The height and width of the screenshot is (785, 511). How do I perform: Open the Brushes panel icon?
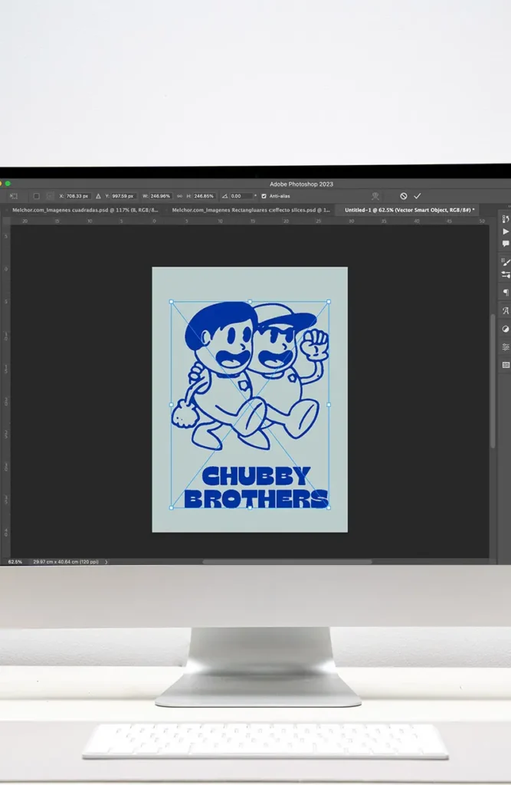(506, 262)
